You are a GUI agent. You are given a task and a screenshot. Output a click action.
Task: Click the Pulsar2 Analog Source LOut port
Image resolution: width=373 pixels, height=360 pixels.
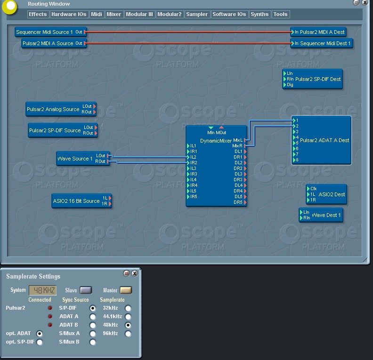pyautogui.click(x=95, y=106)
